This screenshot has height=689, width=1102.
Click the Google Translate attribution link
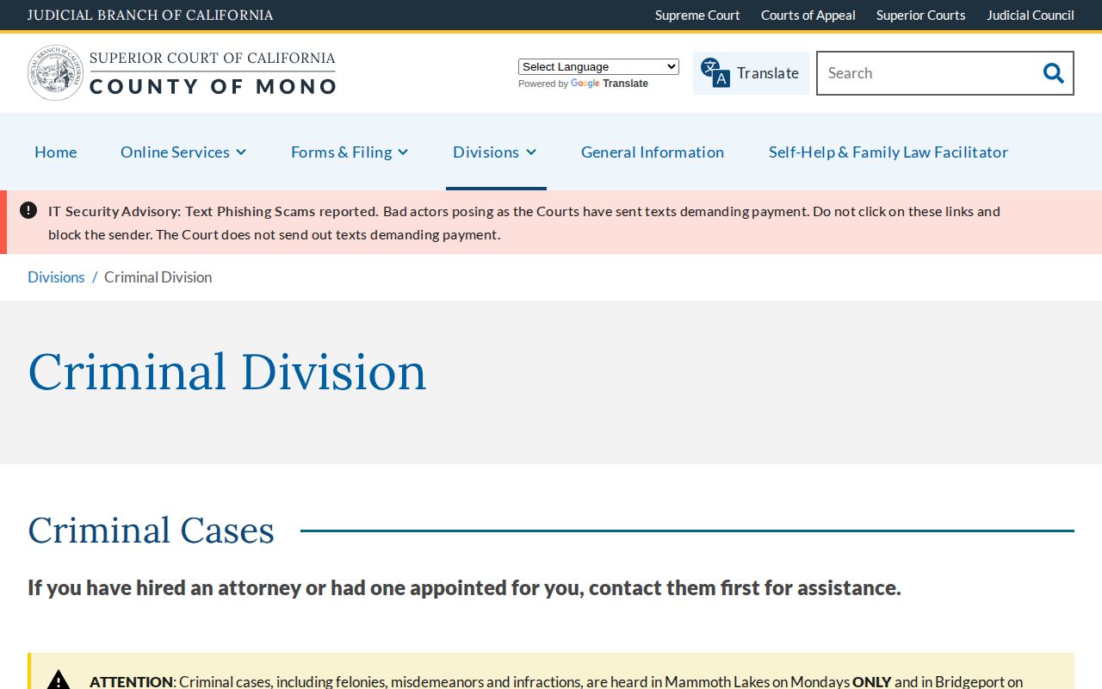click(x=610, y=84)
